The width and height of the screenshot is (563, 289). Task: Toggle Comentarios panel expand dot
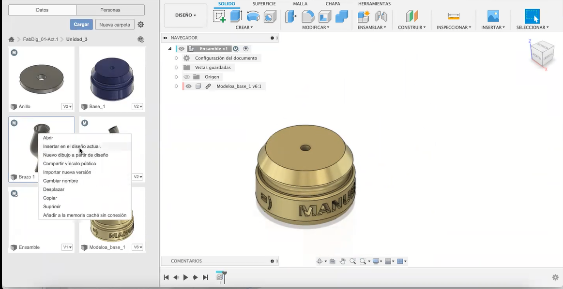[272, 261]
